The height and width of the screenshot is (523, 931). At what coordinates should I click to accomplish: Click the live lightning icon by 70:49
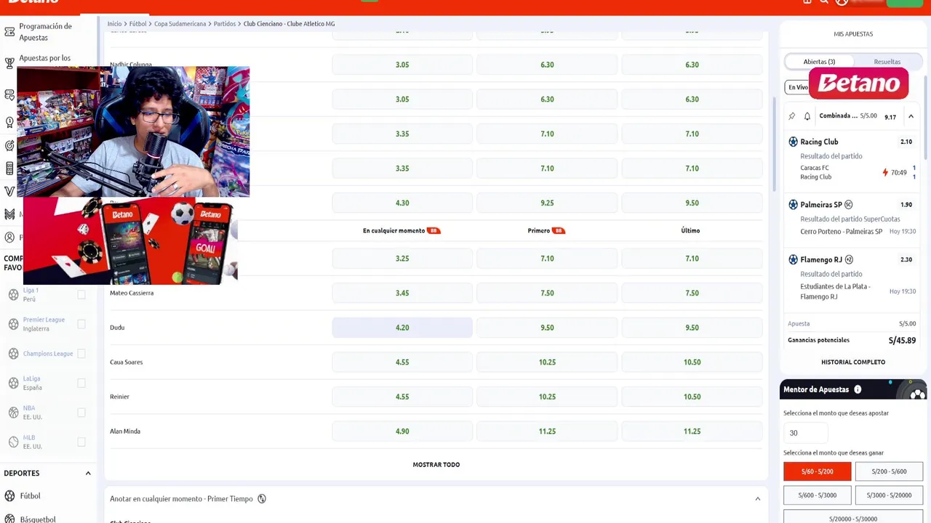[x=885, y=173]
